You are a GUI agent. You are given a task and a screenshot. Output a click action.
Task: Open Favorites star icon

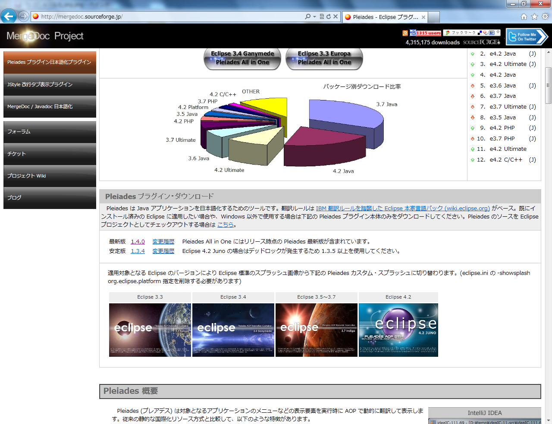(x=535, y=16)
